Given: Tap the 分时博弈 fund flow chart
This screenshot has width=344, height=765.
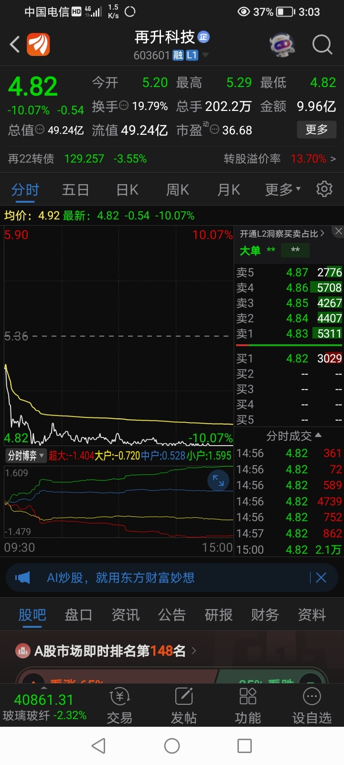Looking at the screenshot, I should tap(118, 502).
